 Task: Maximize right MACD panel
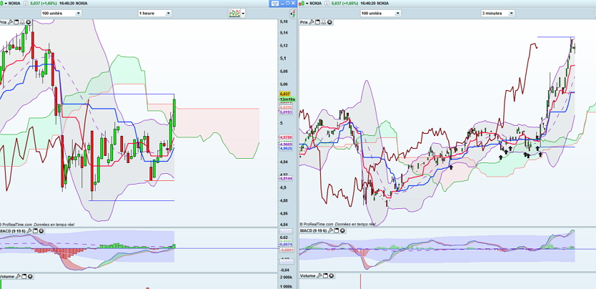coord(337,230)
